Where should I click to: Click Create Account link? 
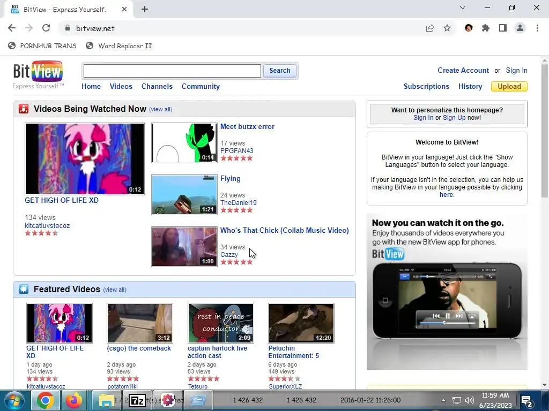coord(463,70)
